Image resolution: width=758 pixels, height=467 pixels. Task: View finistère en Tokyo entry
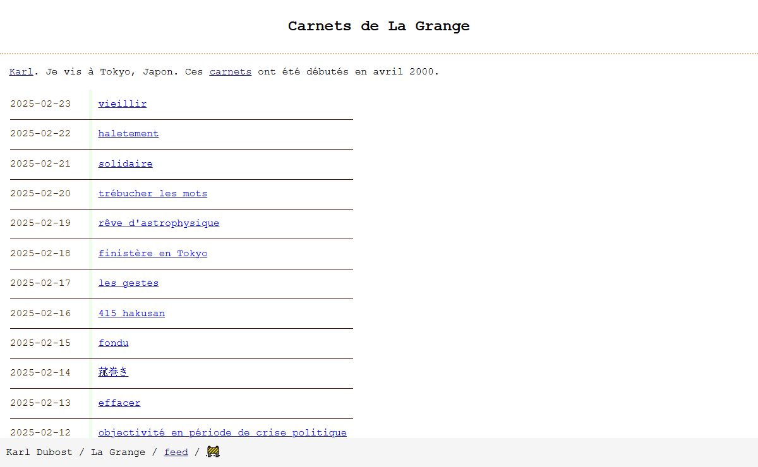pyautogui.click(x=152, y=254)
